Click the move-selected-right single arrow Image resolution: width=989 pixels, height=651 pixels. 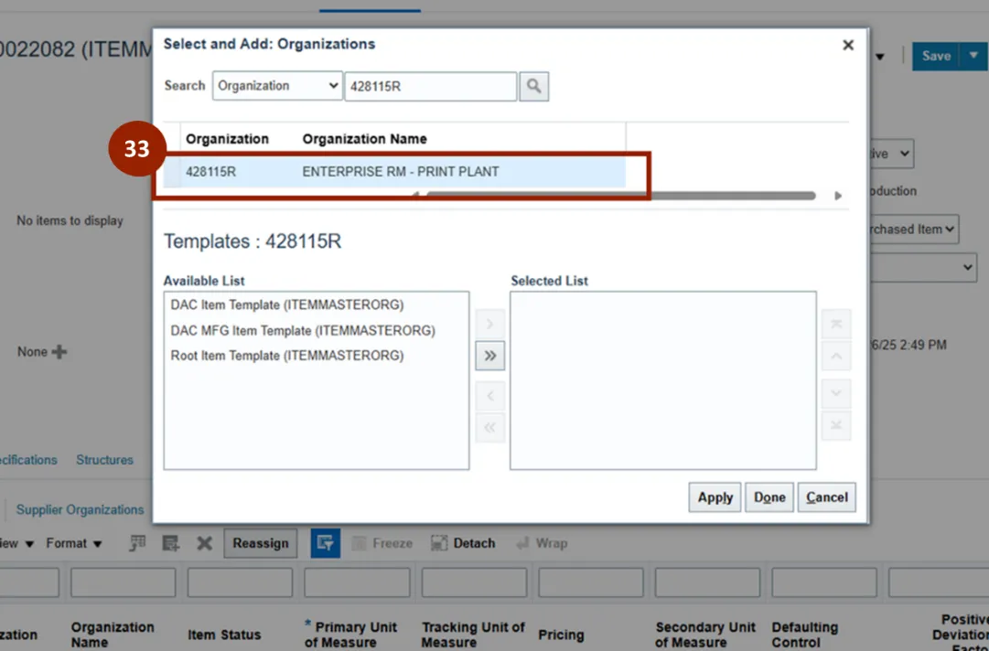tap(489, 324)
